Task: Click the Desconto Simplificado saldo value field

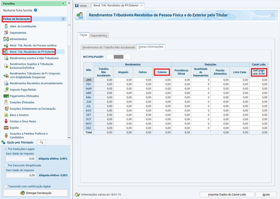Action: (x=21, y=175)
